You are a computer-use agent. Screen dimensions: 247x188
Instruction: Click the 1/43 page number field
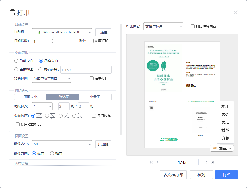(x=182, y=162)
